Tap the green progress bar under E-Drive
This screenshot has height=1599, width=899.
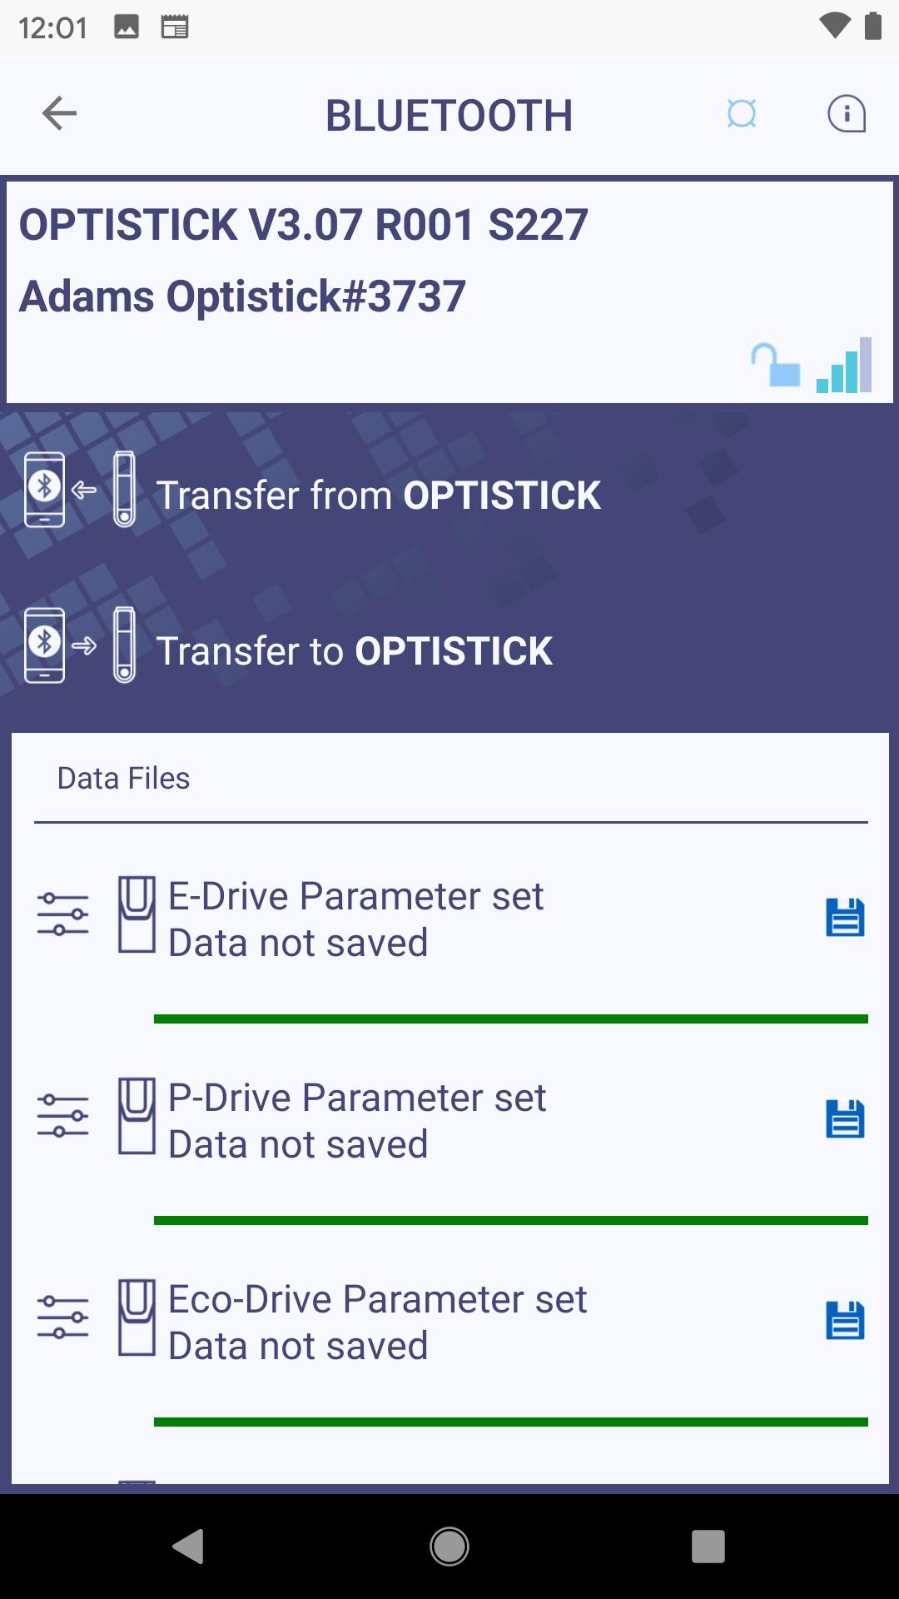[x=511, y=1019]
